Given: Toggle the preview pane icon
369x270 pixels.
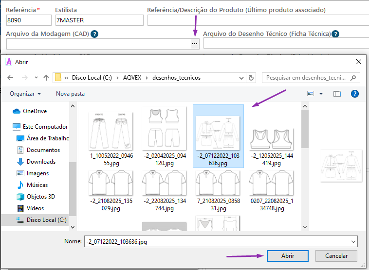Looking at the screenshot, I should [337, 94].
